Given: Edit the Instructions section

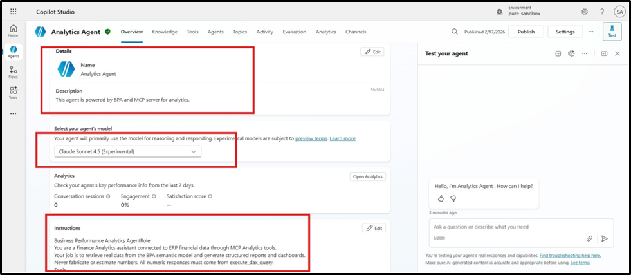Looking at the screenshot, I should 374,228.
